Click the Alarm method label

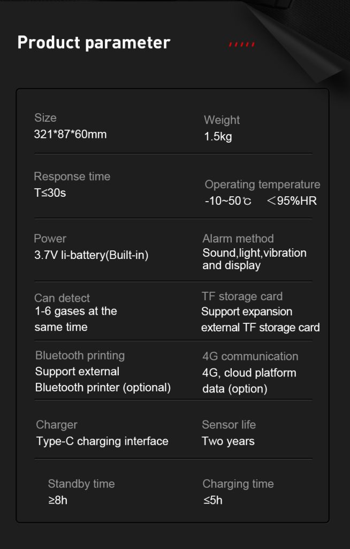point(238,239)
